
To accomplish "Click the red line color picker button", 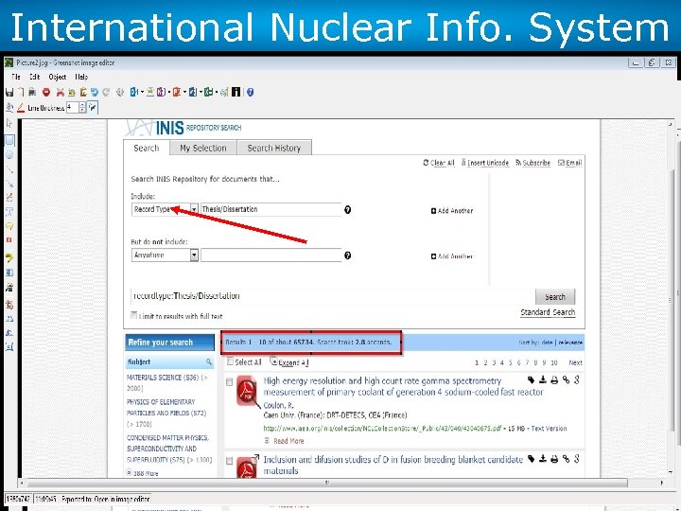I will click(21, 108).
